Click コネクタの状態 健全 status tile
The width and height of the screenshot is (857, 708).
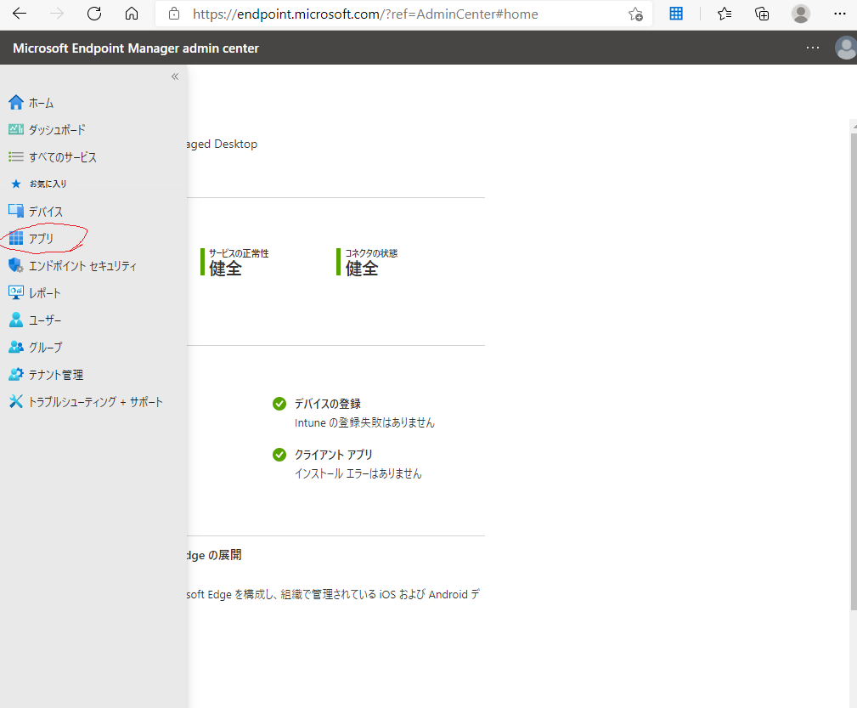[367, 262]
